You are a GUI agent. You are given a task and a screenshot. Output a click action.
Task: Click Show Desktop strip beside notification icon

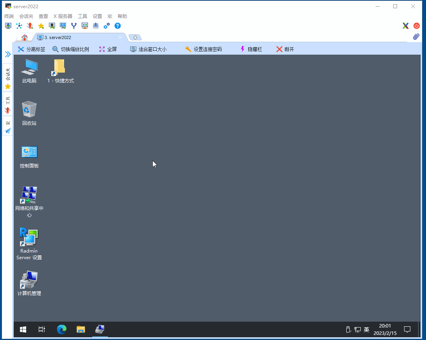[419, 329]
